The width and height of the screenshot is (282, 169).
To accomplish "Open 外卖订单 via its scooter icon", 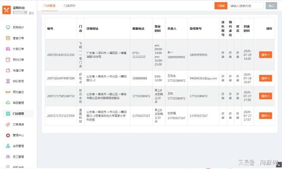I will (8, 49).
